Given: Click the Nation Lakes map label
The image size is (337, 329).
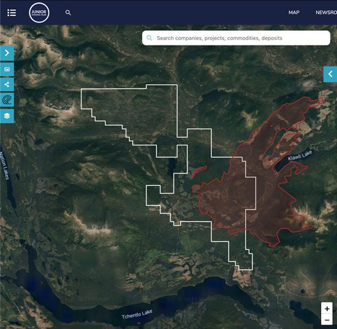Looking at the screenshot, I should tap(4, 165).
